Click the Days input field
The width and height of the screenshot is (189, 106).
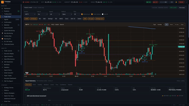(76, 14)
